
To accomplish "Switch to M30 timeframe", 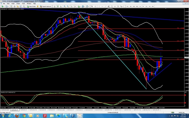I will coord(137,6).
